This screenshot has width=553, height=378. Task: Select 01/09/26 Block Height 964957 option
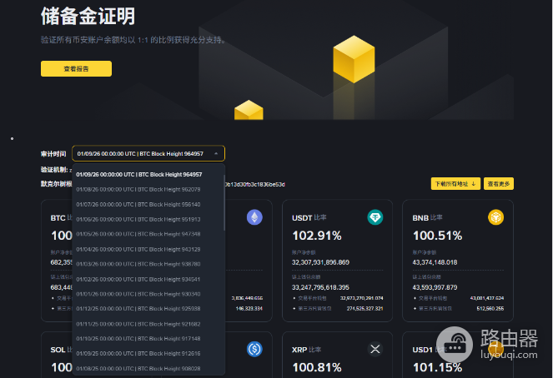[x=139, y=175]
